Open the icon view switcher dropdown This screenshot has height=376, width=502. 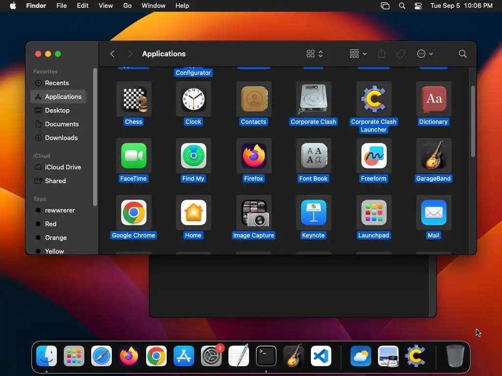315,54
